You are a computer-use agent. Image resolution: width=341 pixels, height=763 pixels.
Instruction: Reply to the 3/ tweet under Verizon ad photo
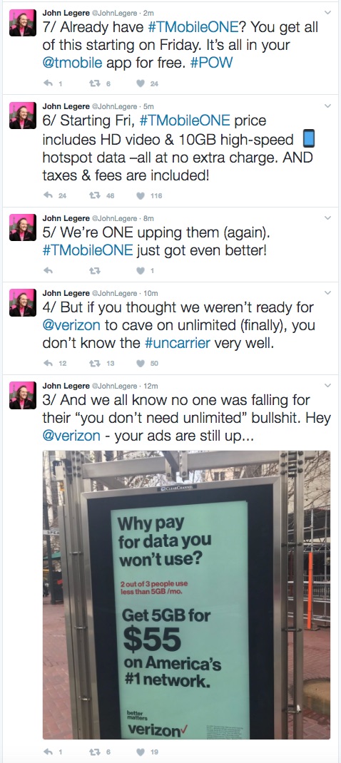[x=48, y=752]
